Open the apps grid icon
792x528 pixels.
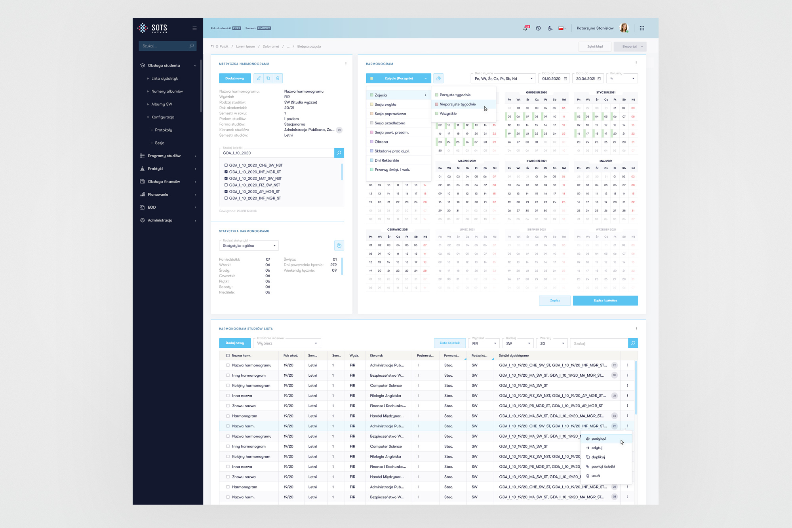pos(642,28)
